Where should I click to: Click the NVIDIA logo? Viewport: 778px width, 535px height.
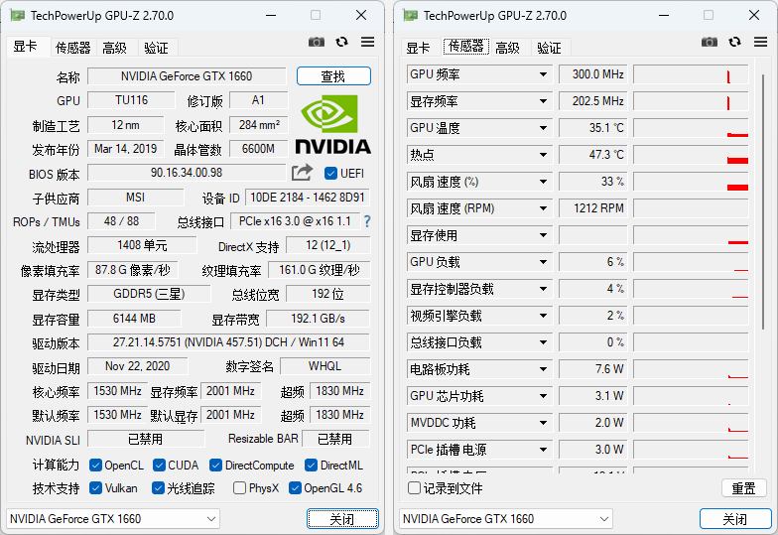pos(333,125)
